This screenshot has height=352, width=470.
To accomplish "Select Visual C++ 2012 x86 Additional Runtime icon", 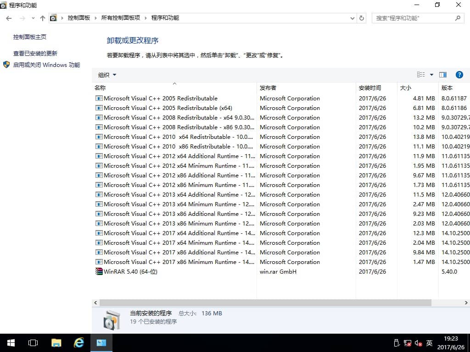I will tap(99, 175).
